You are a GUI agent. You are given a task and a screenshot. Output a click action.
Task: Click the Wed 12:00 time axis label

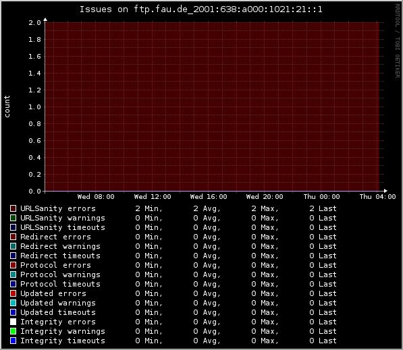153,197
